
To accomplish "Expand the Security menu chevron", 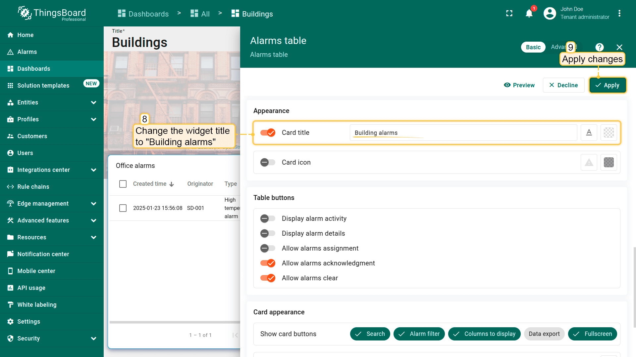I will pos(93,338).
